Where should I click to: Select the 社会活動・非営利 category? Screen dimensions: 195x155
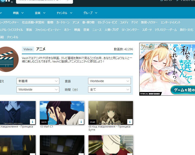pyautogui.click(x=33, y=22)
